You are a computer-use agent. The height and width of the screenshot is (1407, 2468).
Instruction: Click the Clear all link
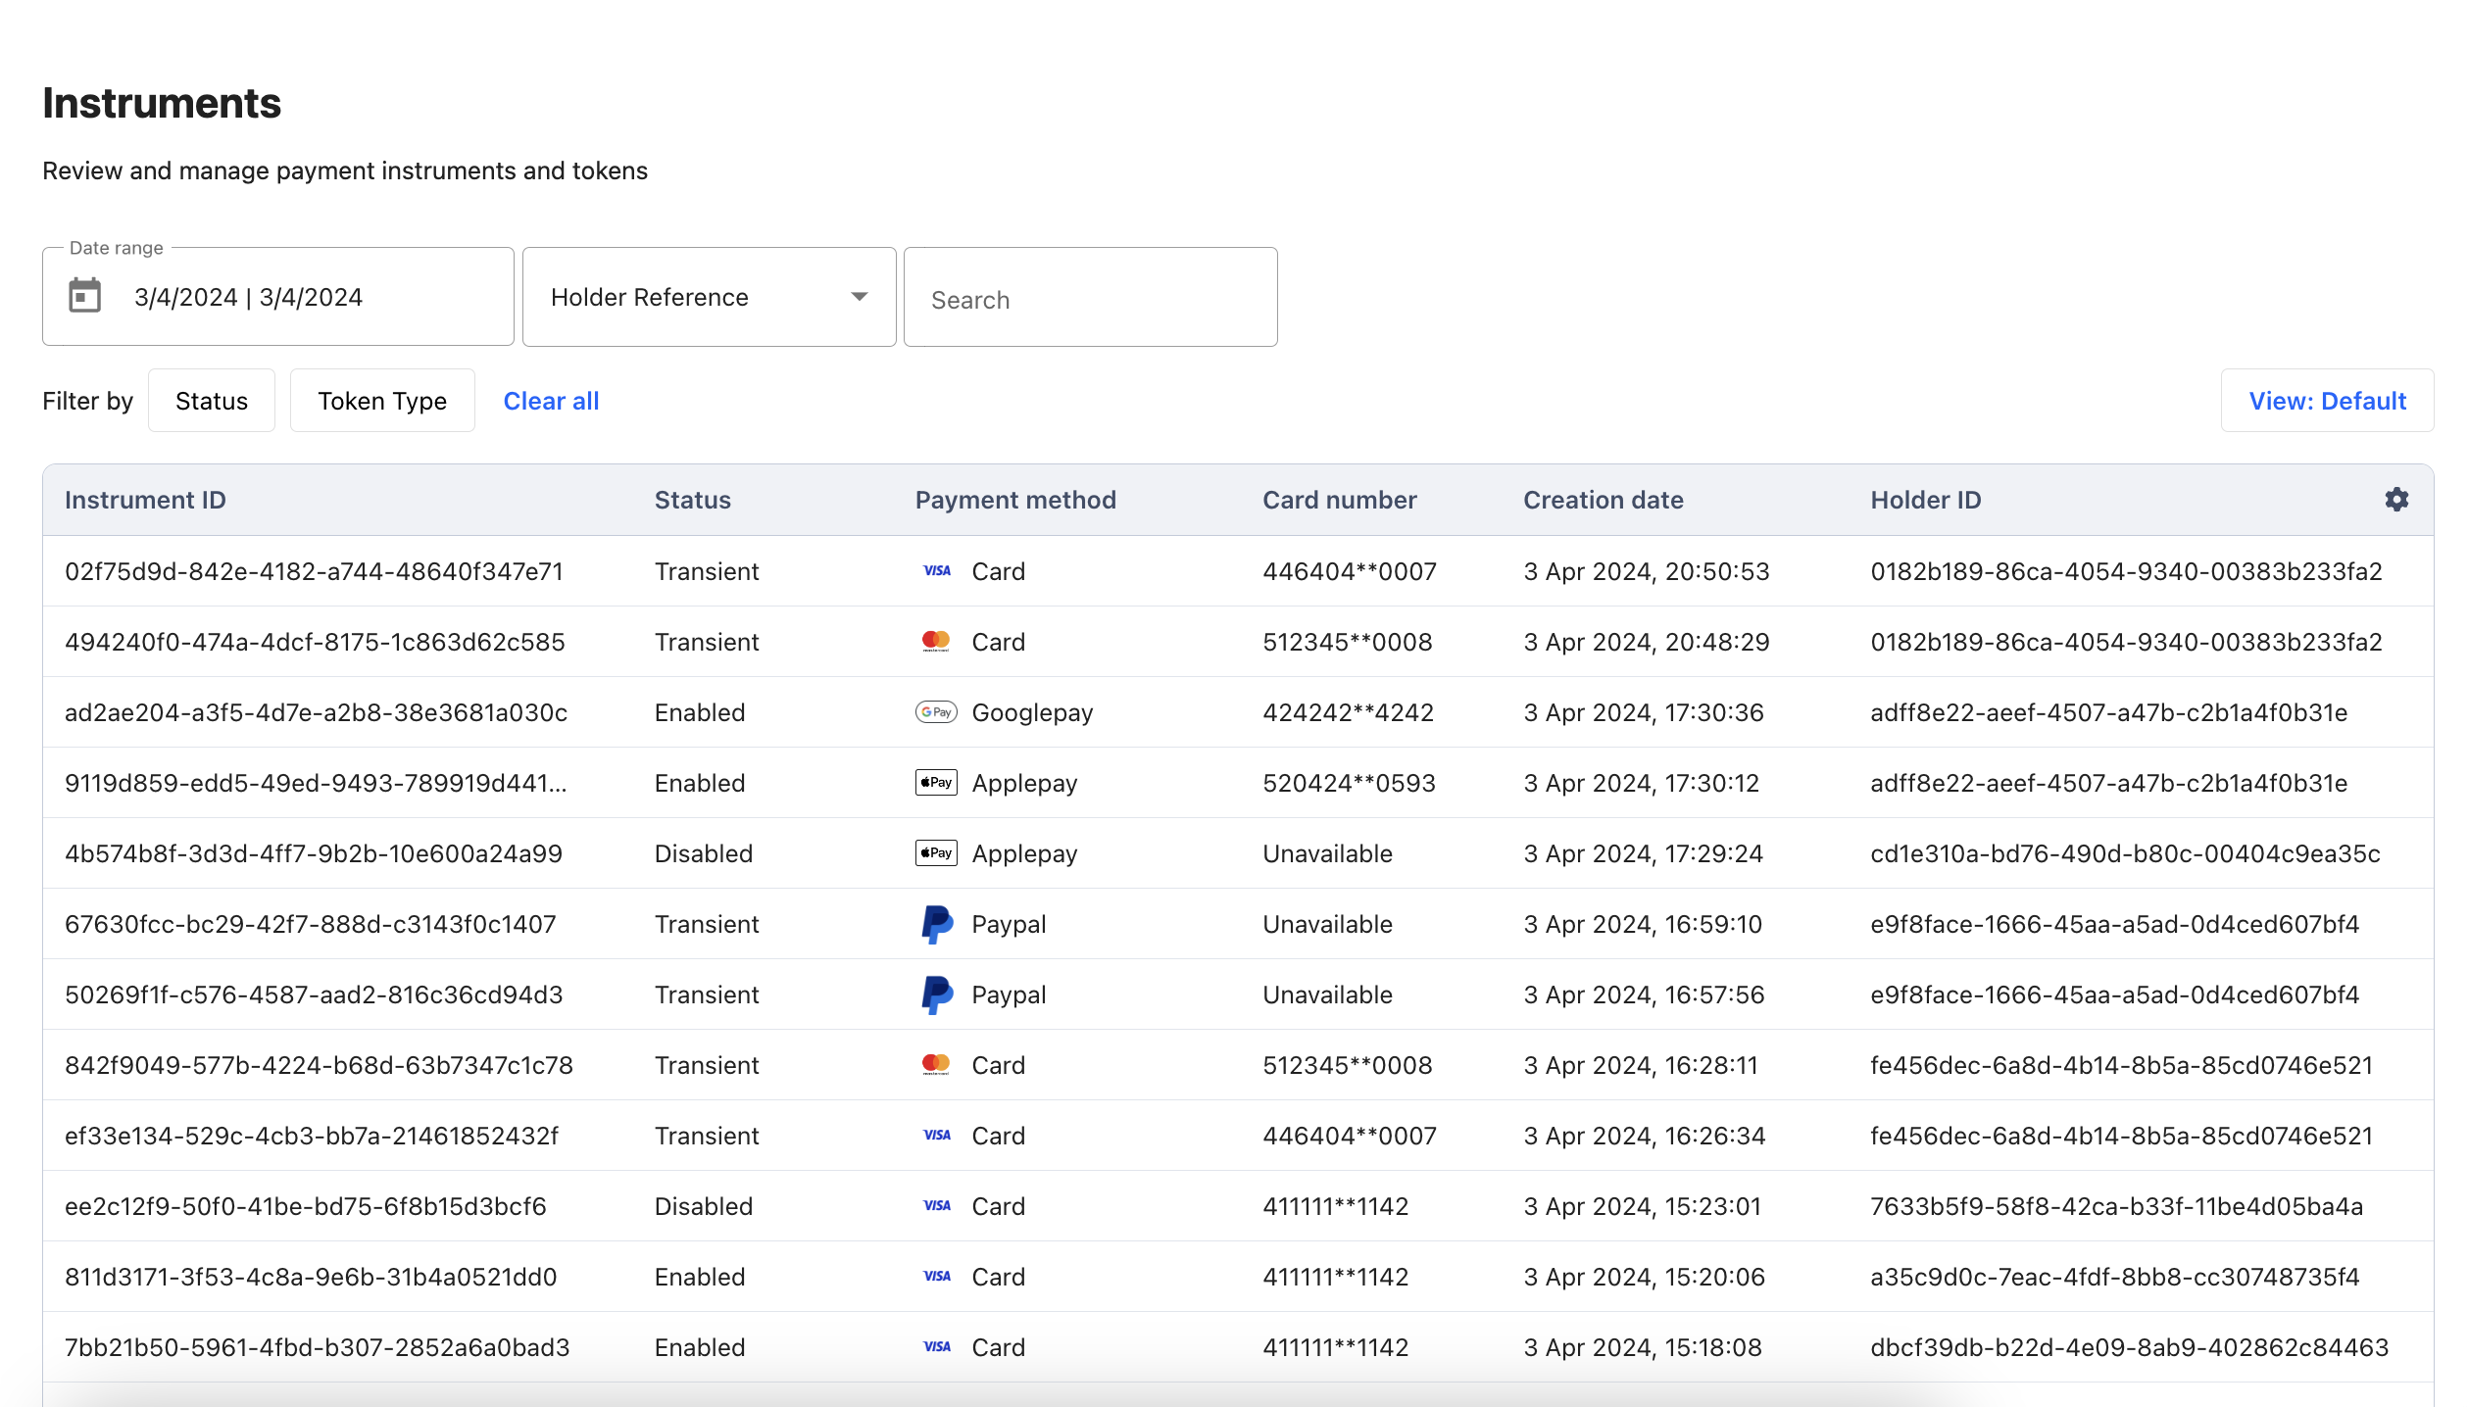click(x=551, y=401)
